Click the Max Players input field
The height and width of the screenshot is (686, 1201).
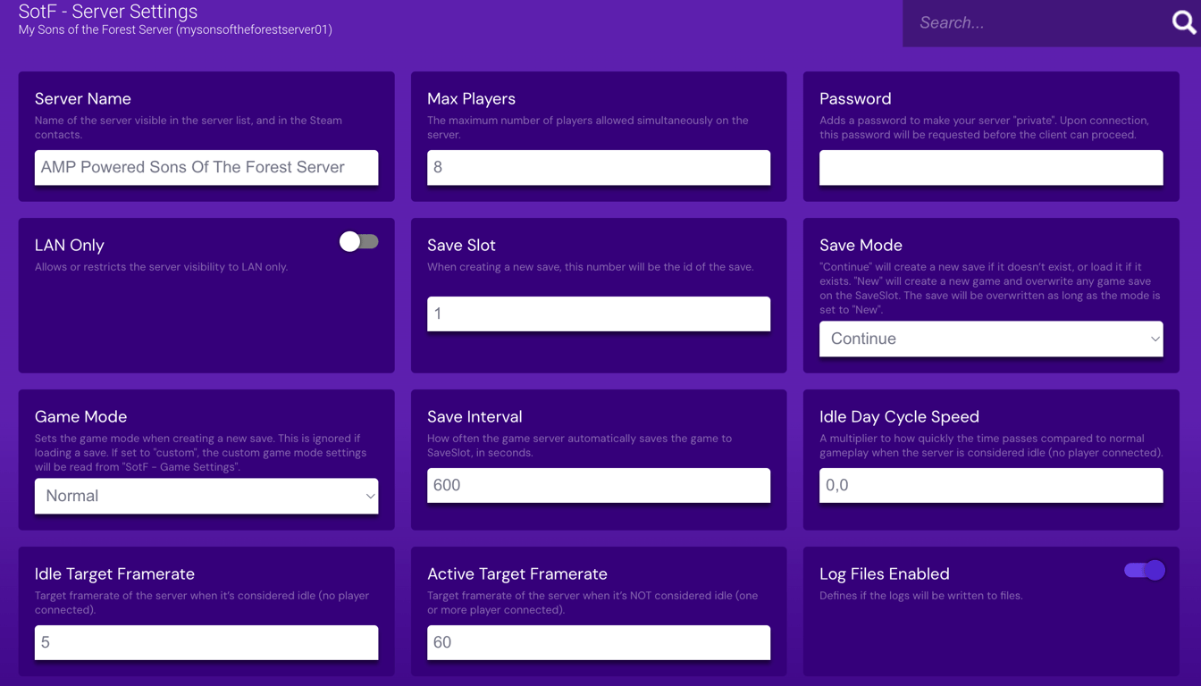[x=599, y=167]
